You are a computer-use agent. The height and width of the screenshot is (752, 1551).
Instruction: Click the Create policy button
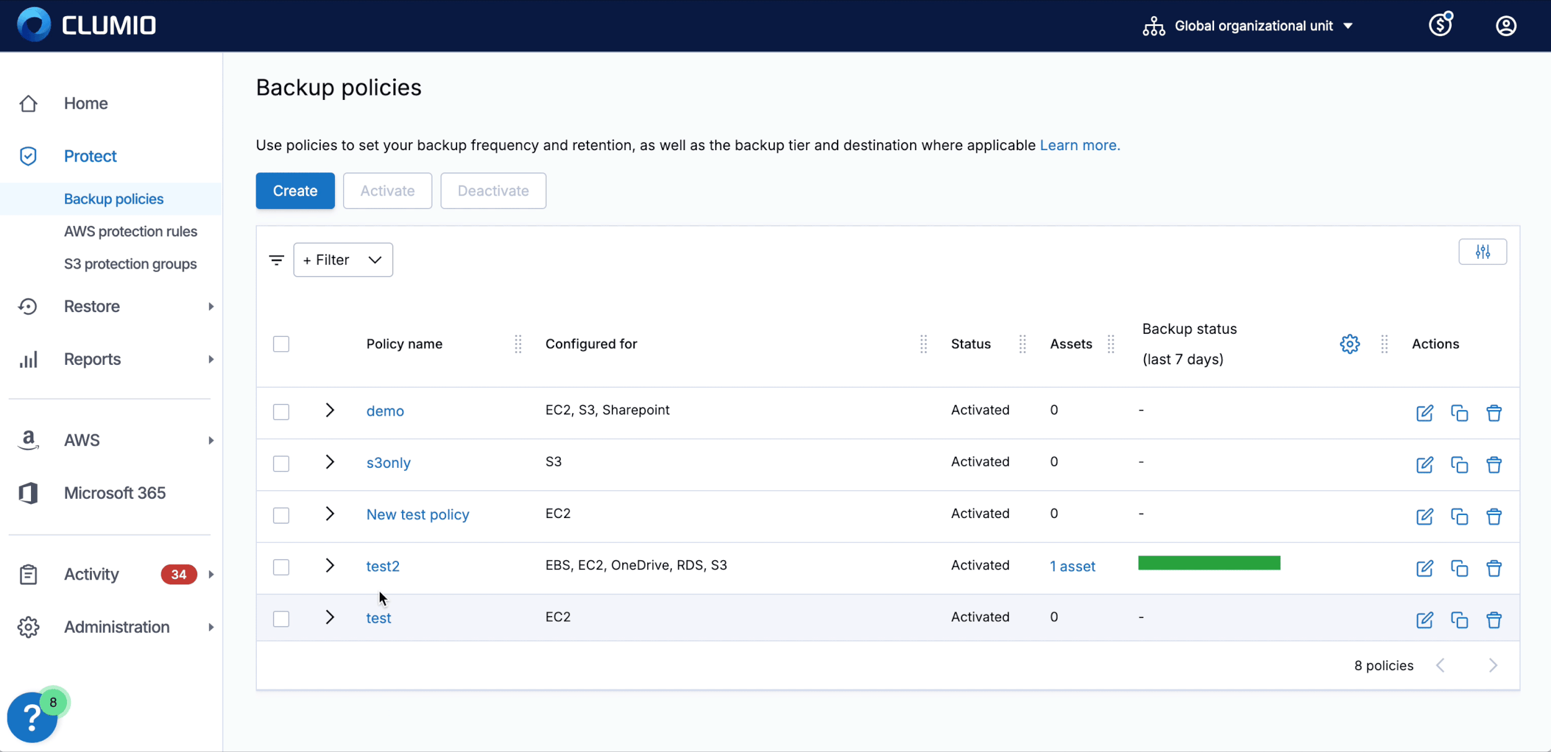pos(295,190)
